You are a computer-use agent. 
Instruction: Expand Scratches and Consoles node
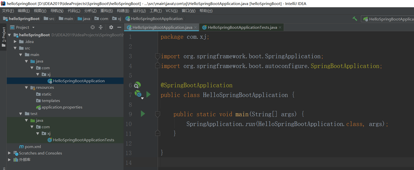tap(9, 153)
